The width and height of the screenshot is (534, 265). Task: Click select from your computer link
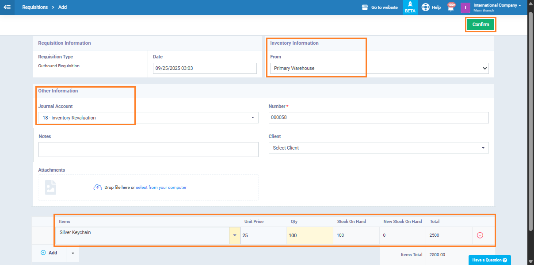point(161,188)
